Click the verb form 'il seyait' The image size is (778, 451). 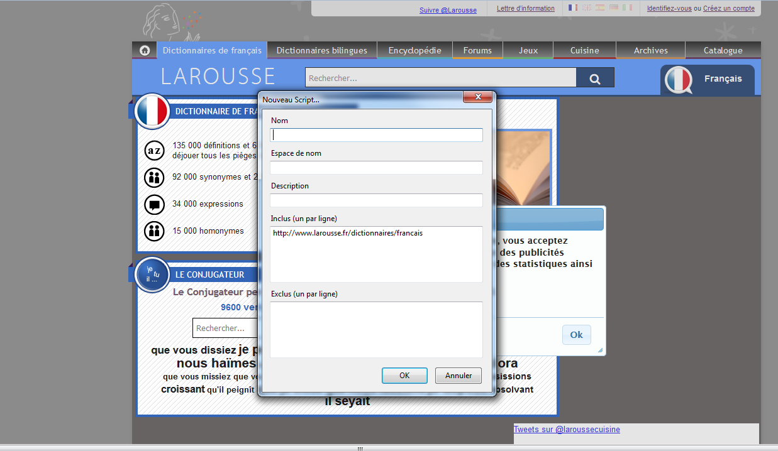pos(347,401)
